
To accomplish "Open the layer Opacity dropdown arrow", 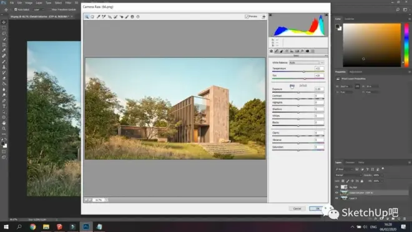I will [x=382, y=175].
